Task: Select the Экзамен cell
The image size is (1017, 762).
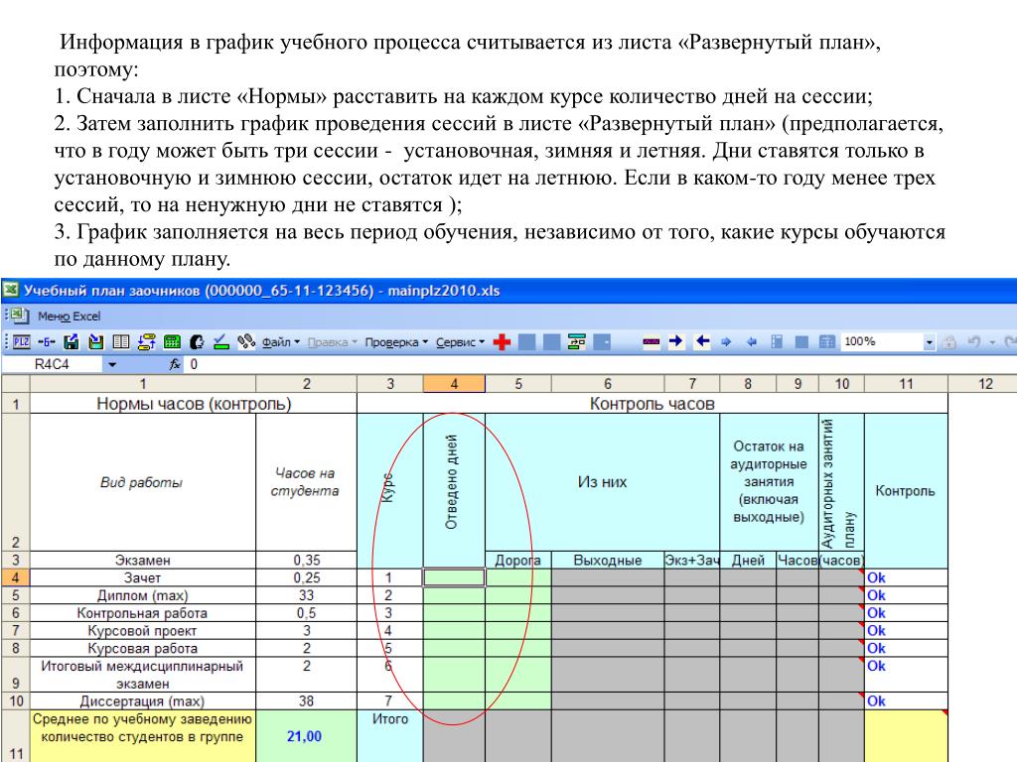Action: click(143, 560)
